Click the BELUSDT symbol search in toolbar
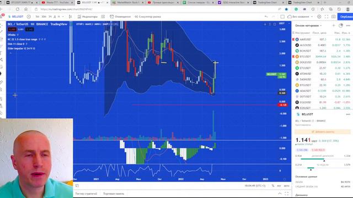 pos(16,16)
